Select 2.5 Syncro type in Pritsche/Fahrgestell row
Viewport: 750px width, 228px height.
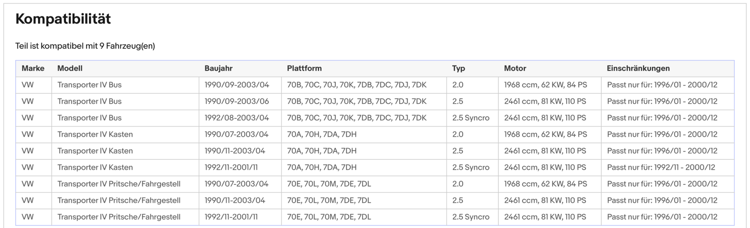pos(471,217)
